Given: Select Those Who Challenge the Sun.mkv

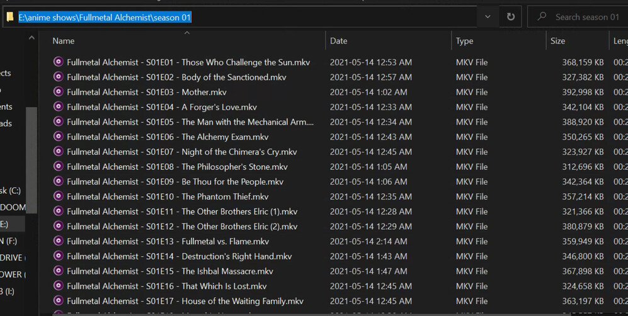Looking at the screenshot, I should [188, 62].
